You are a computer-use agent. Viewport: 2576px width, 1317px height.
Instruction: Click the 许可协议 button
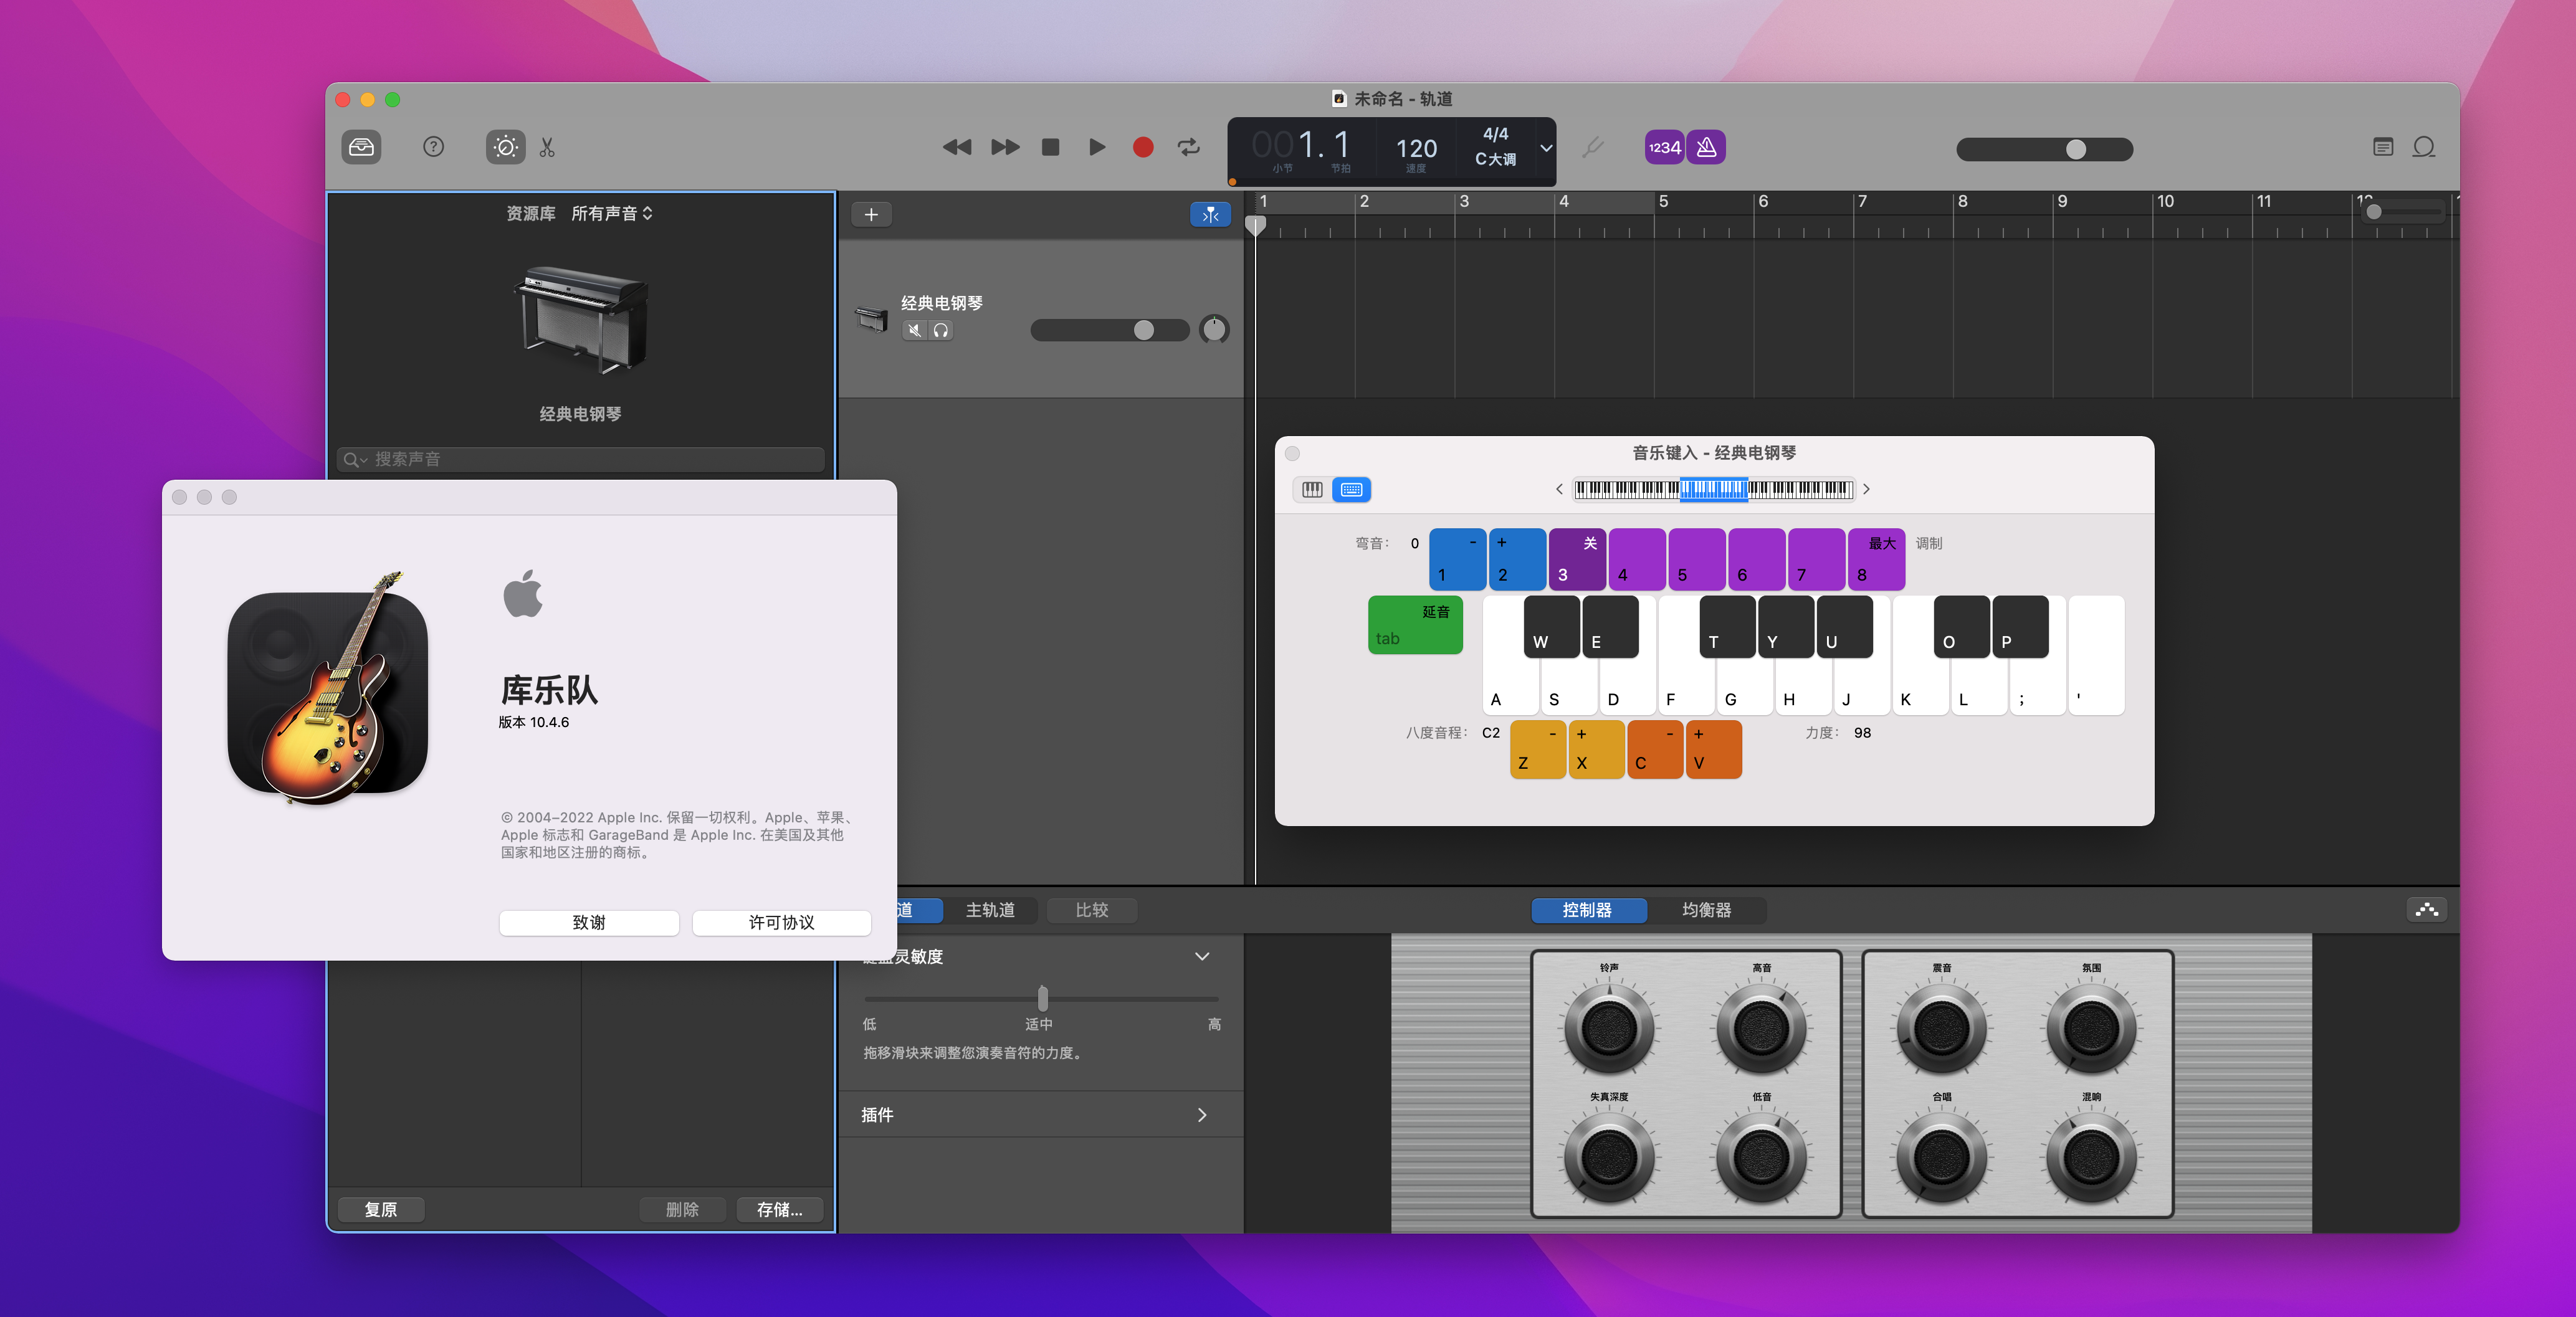(x=781, y=921)
